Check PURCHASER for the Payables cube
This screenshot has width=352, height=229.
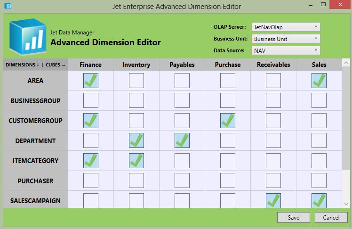point(182,180)
